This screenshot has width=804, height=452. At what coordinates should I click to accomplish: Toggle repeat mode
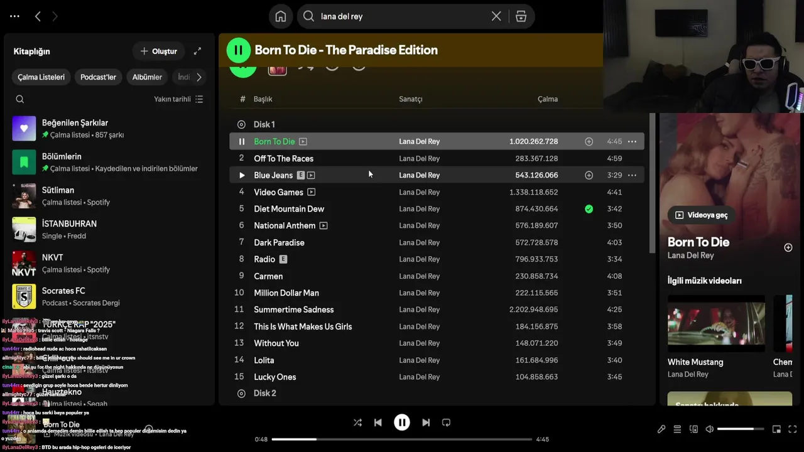[x=446, y=422]
